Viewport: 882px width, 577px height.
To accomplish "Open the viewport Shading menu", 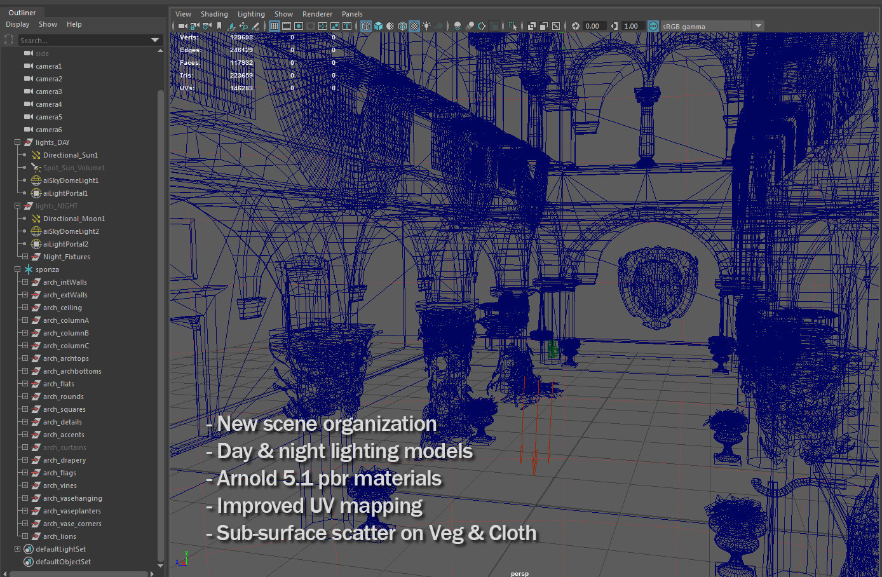I will point(214,14).
